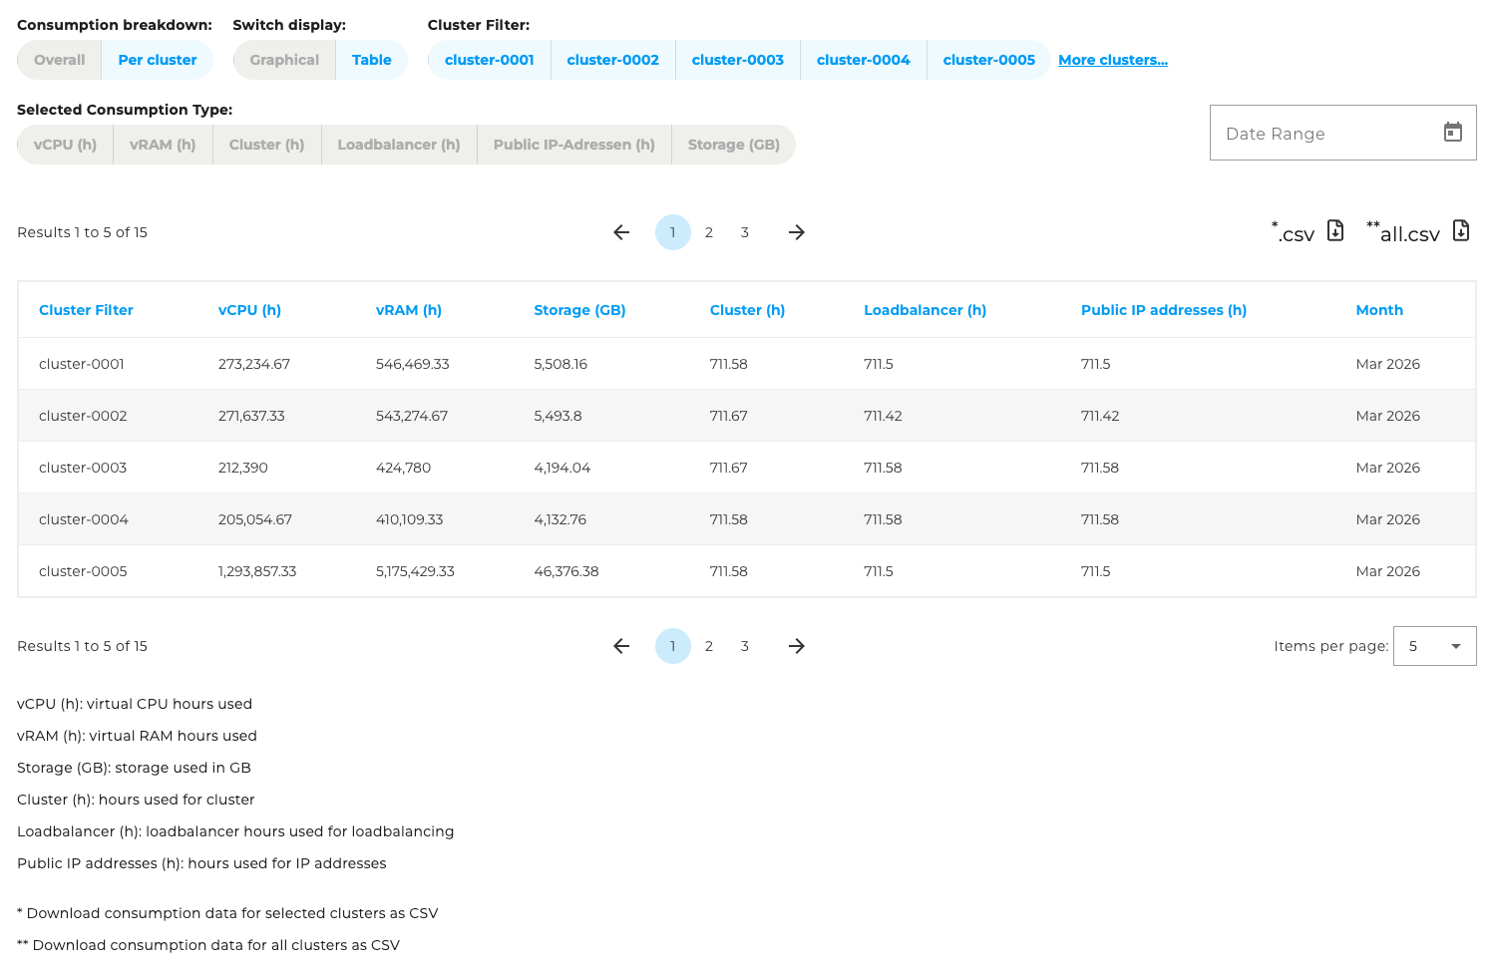Download all clusters all.csv icon
The width and height of the screenshot is (1494, 971).
tap(1461, 230)
